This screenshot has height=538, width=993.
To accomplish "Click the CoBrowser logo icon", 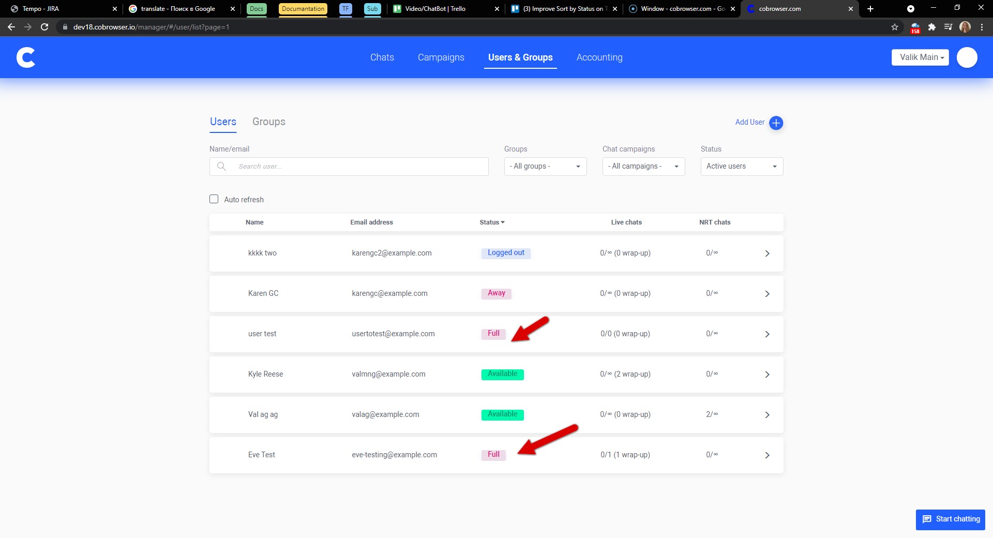I will click(x=25, y=57).
